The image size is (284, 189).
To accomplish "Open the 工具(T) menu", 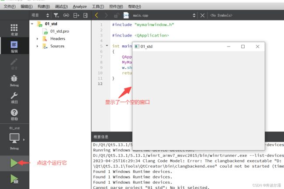I will [x=98, y=7].
